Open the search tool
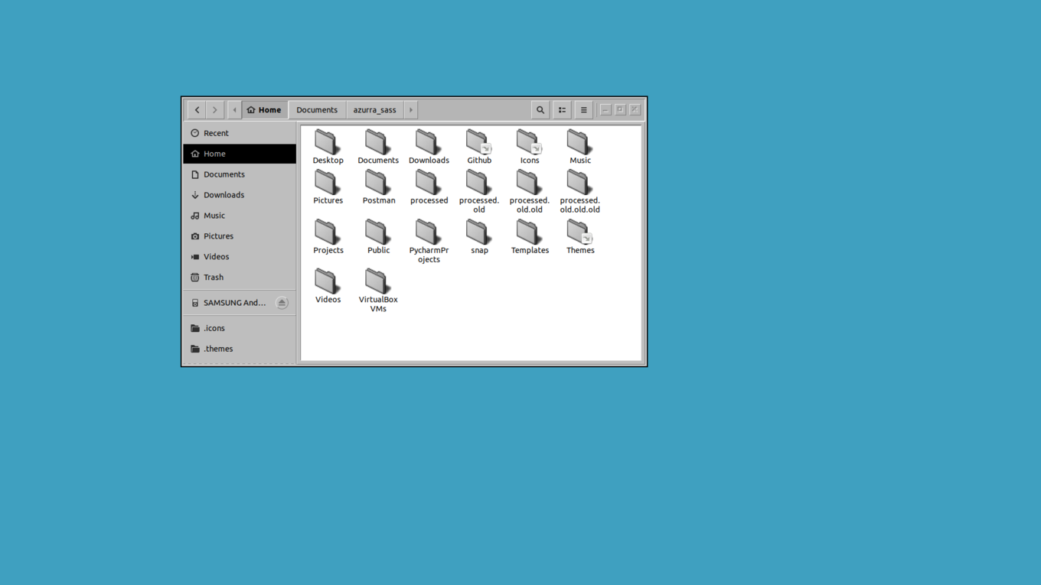Screen dimensions: 1041x585 pos(540,110)
